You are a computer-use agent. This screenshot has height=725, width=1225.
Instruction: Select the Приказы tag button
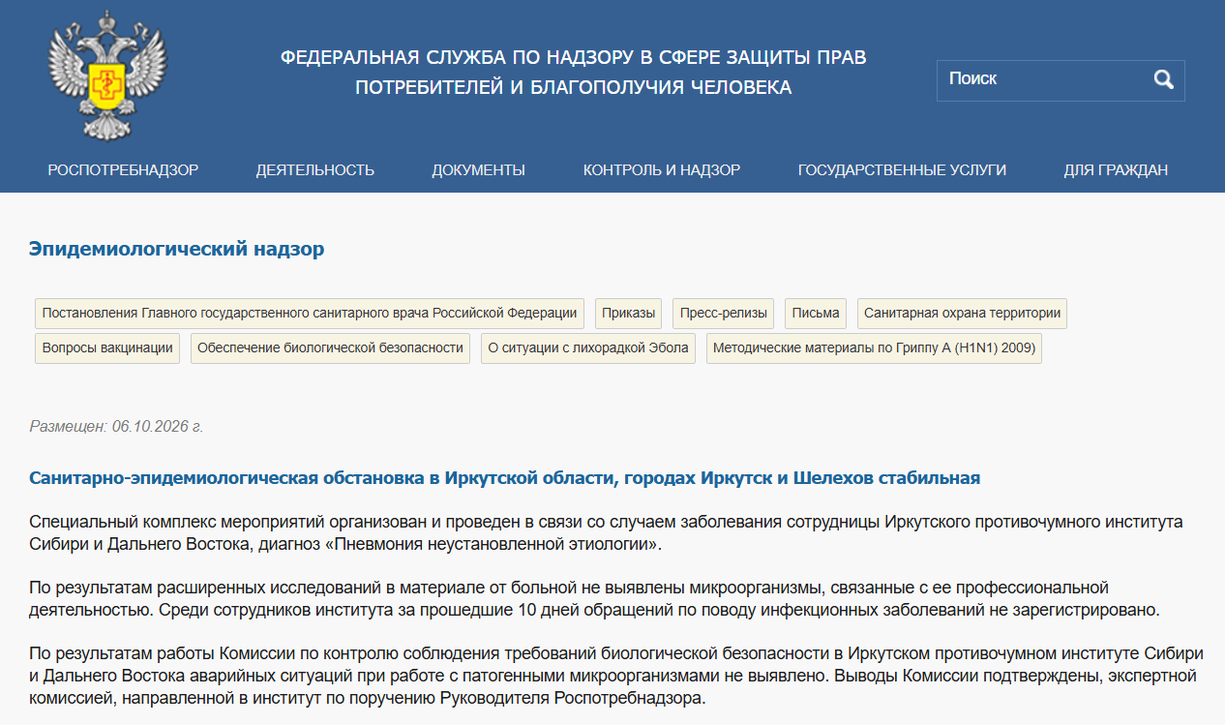(x=629, y=314)
